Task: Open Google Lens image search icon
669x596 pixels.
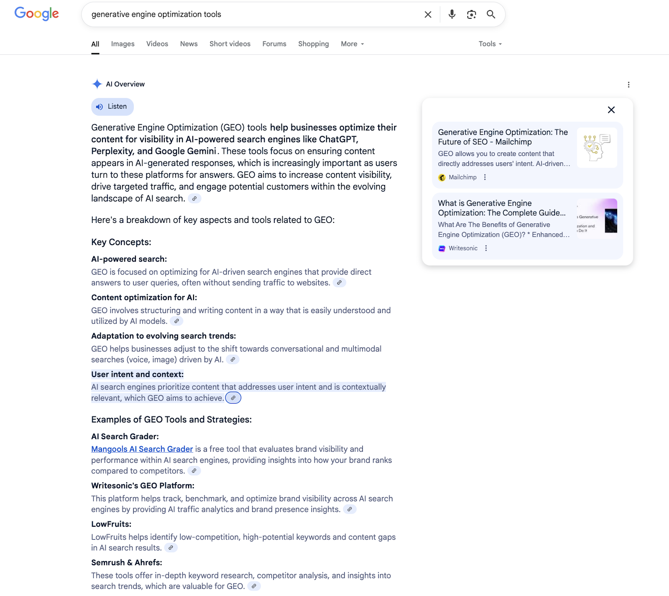Action: click(x=472, y=15)
